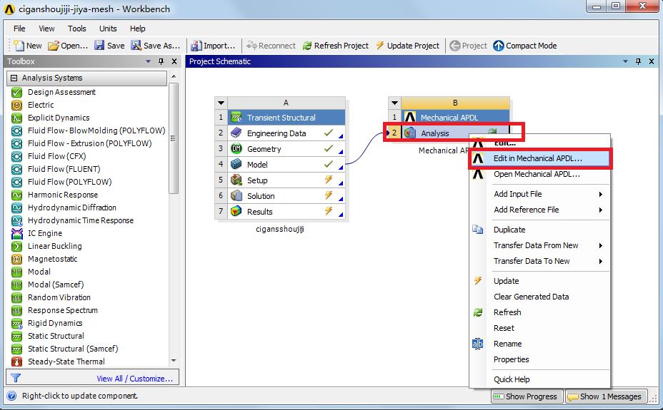Viewport: 663px width, 410px height.
Task: Select Properties in the context menu
Action: click(540, 359)
